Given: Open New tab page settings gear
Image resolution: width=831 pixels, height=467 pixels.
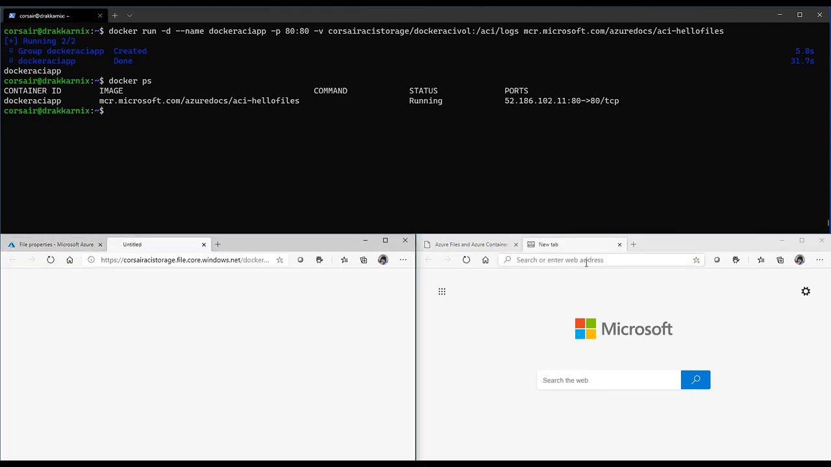Looking at the screenshot, I should 806,291.
